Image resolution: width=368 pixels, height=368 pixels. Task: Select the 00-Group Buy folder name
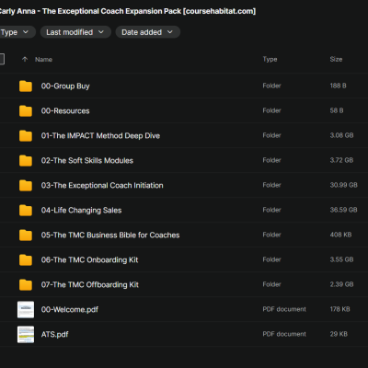click(65, 86)
